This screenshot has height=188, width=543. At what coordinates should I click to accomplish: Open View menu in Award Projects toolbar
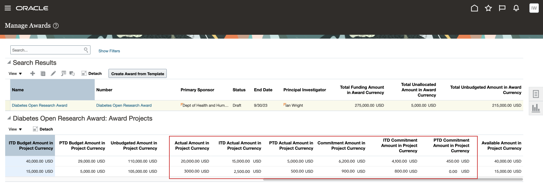point(15,129)
